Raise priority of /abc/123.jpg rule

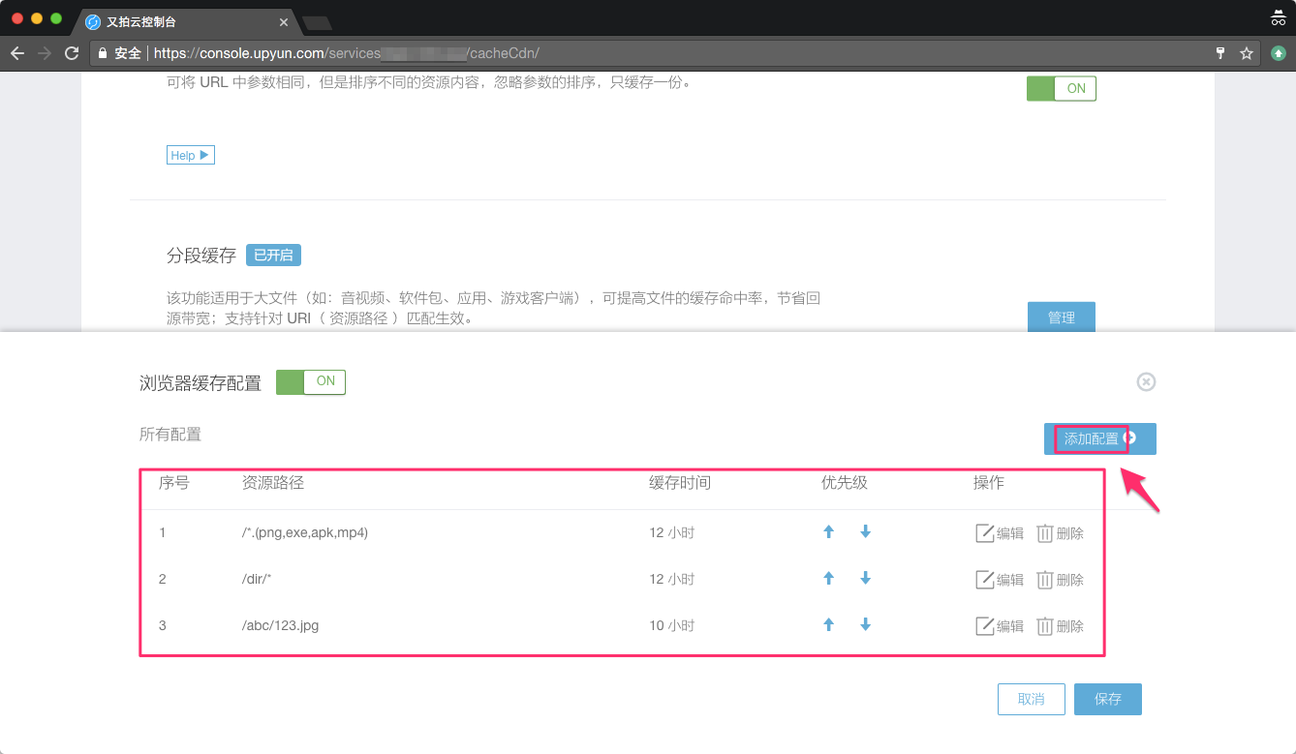click(x=828, y=624)
